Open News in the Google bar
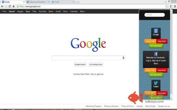The image size is (177, 110). [x=51, y=11]
